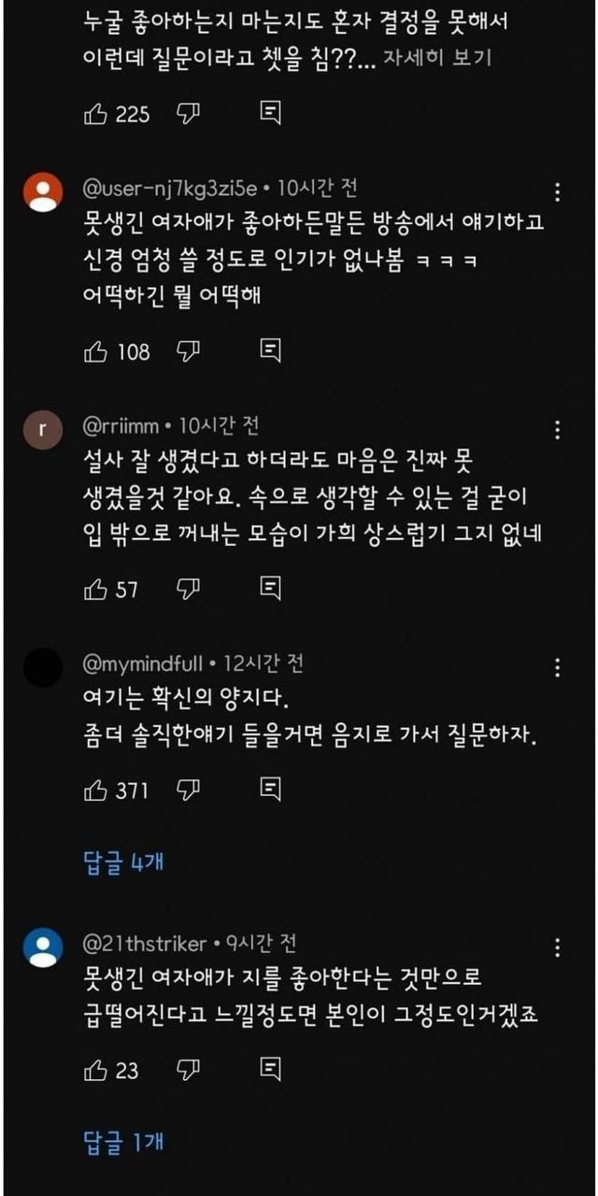The height and width of the screenshot is (1196, 598).
Task: Expand the 답글 4개 replies
Action: (123, 861)
